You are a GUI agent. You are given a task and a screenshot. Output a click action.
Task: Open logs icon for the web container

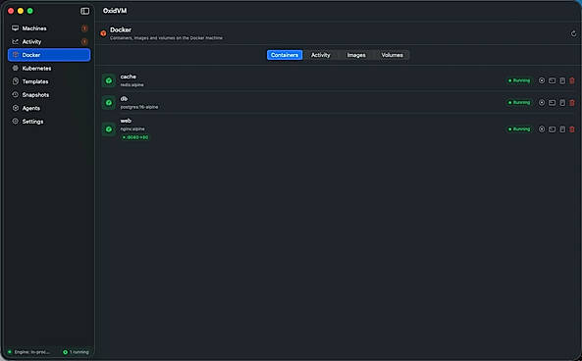pos(562,129)
